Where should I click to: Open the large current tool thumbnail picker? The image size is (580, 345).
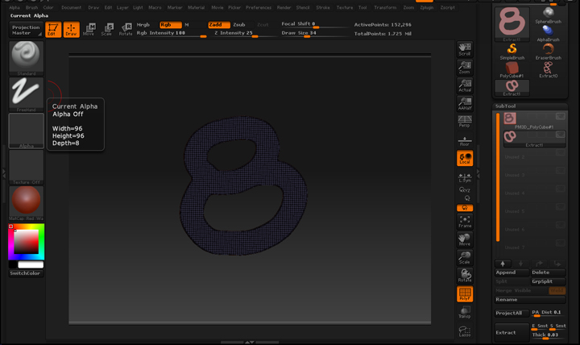tap(512, 23)
